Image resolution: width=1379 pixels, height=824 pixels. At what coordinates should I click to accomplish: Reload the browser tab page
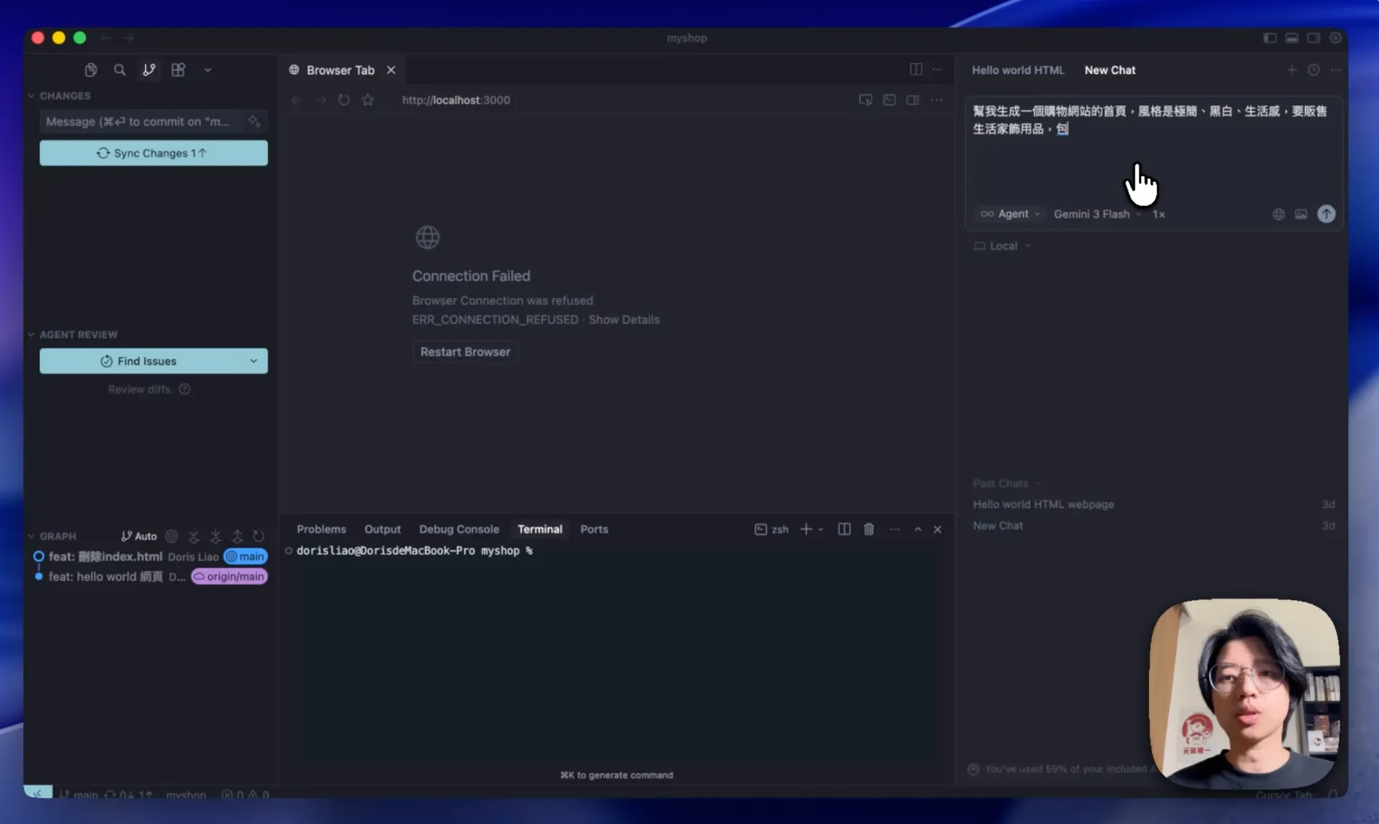(344, 100)
